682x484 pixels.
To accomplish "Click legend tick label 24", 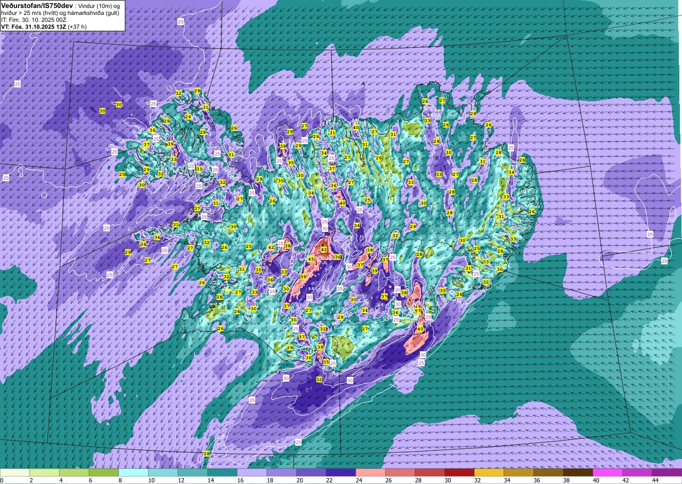I will (x=359, y=480).
